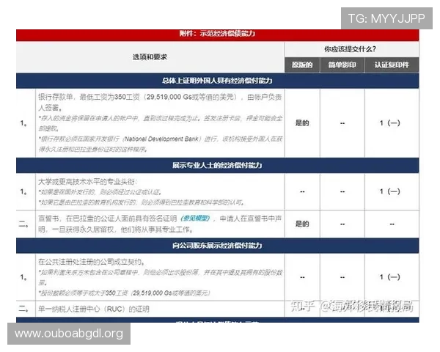Select 是的 in the 宣誓书 row
This screenshot has width=440, height=352.
point(302,224)
